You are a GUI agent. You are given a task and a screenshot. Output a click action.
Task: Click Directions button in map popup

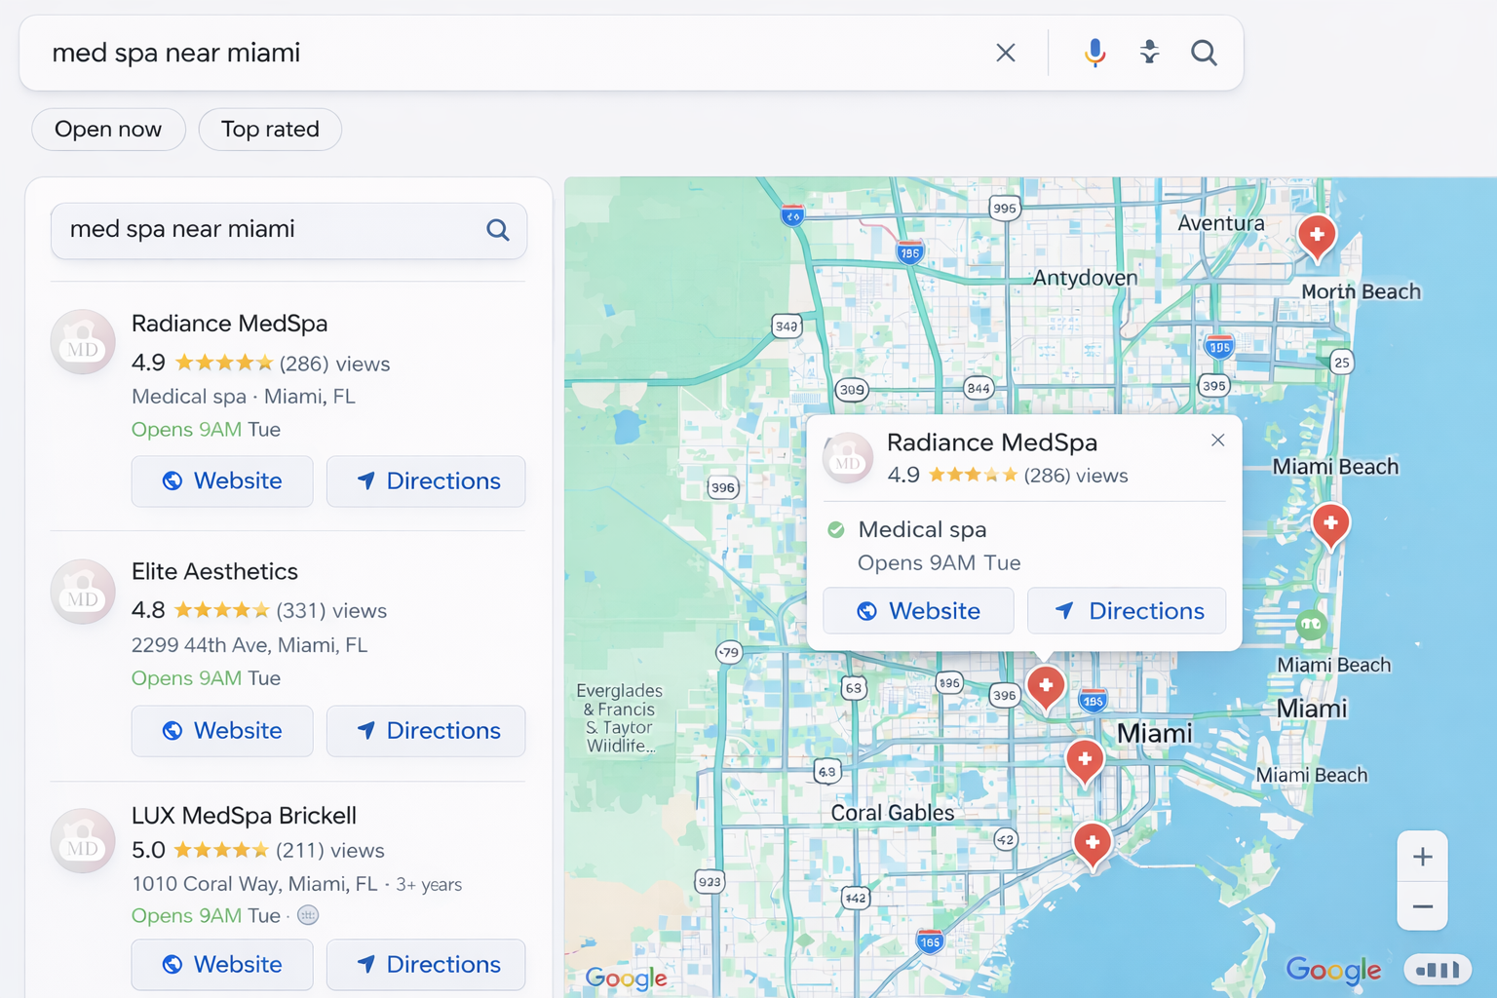pos(1127,611)
